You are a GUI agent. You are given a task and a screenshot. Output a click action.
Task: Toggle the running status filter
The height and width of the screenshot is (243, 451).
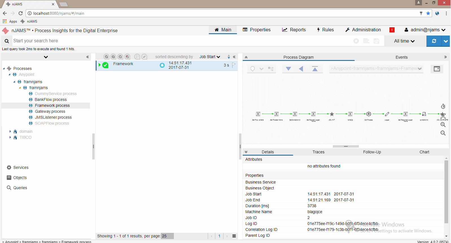click(x=127, y=57)
